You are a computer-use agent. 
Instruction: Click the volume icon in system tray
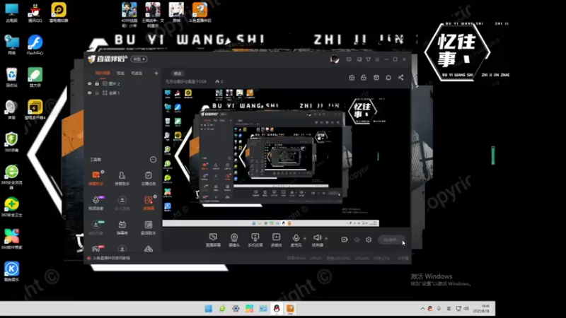pyautogui.click(x=466, y=309)
